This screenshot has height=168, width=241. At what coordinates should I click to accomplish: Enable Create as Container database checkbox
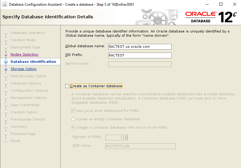67,86
